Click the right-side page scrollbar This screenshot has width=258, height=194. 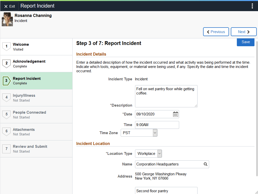click(x=257, y=101)
